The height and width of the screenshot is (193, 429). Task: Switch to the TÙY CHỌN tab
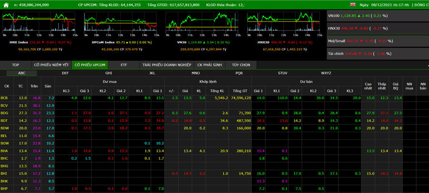point(241,65)
